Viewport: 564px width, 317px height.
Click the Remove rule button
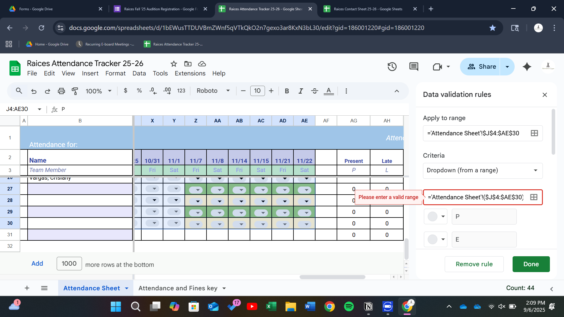pos(474,264)
